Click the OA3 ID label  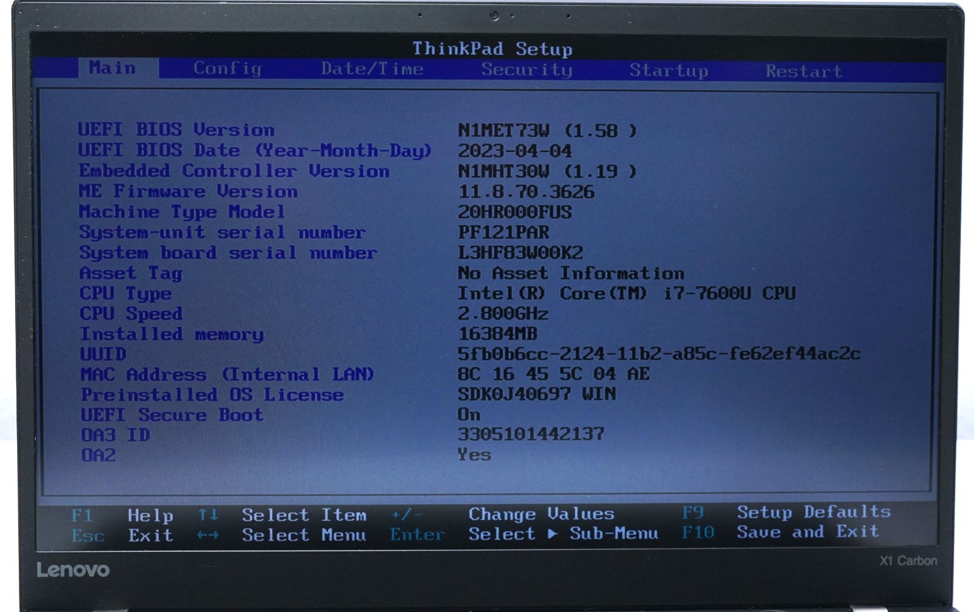(x=115, y=435)
